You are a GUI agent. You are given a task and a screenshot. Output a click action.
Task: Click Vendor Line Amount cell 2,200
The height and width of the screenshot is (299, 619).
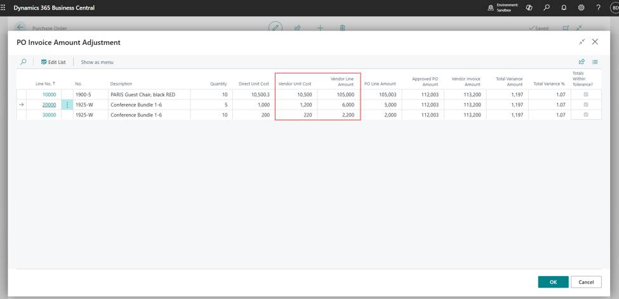339,115
